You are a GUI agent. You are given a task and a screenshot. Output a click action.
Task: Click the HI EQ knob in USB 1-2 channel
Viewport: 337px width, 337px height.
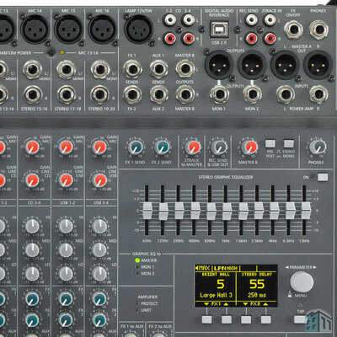click(x=66, y=226)
